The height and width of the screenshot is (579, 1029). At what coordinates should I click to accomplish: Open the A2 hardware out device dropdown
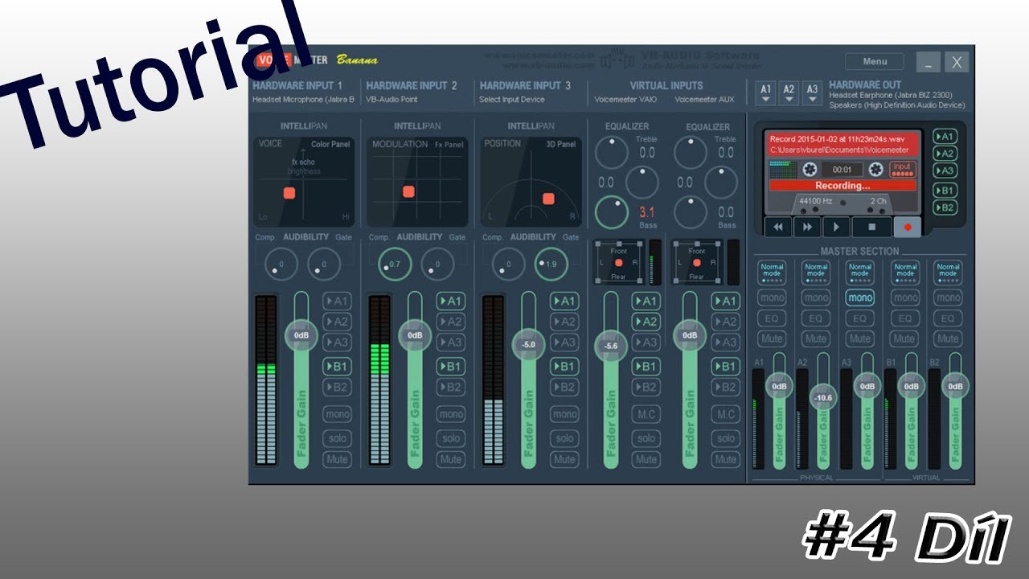(x=789, y=92)
